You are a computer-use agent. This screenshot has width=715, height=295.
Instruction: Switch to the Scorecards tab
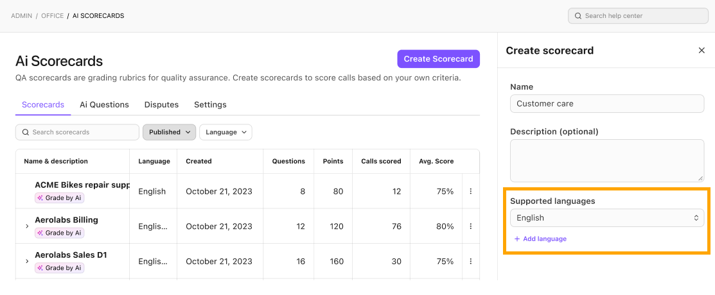43,105
